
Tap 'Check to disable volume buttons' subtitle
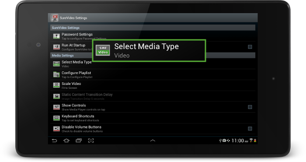click(82, 131)
